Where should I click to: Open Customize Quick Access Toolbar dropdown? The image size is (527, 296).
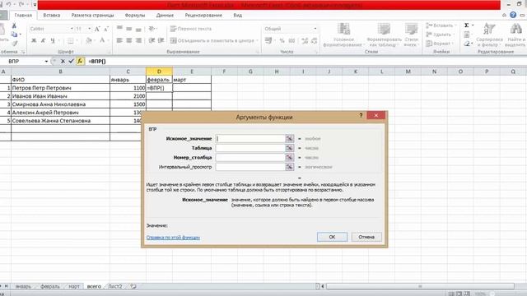(x=35, y=4)
